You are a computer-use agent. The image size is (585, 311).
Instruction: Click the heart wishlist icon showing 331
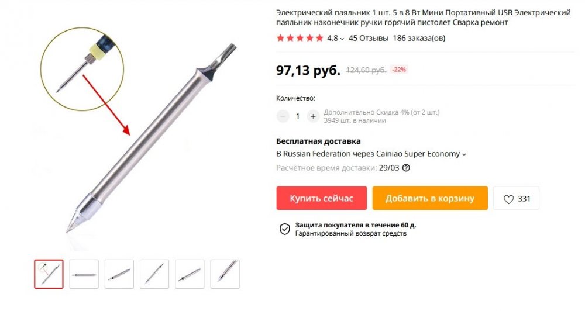click(516, 198)
